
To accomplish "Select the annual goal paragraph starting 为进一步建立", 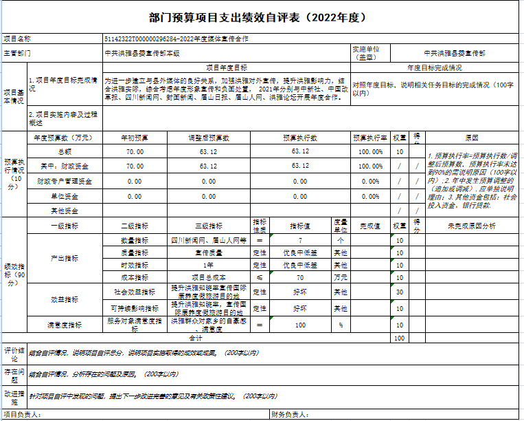I will (227, 89).
